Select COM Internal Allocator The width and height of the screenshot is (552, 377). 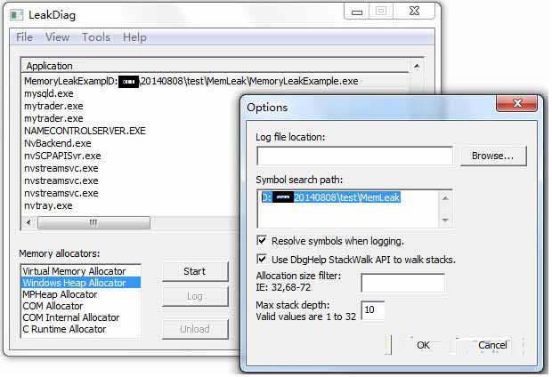[81, 317]
